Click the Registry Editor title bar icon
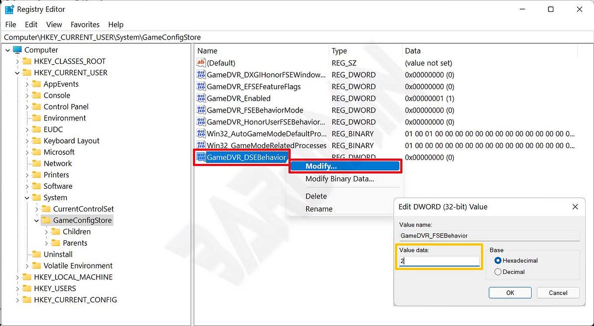 (x=8, y=9)
